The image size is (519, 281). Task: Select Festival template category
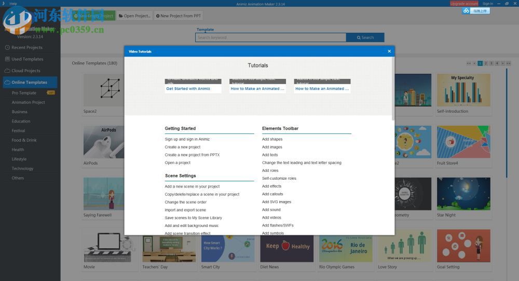[x=18, y=131]
